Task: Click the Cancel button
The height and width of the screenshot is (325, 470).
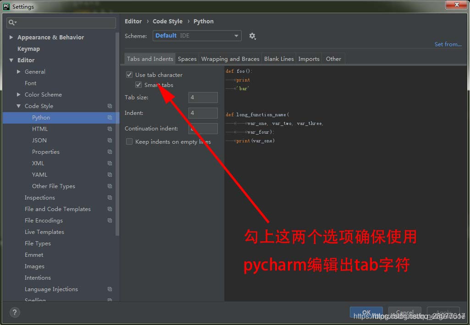Action: pos(404,313)
